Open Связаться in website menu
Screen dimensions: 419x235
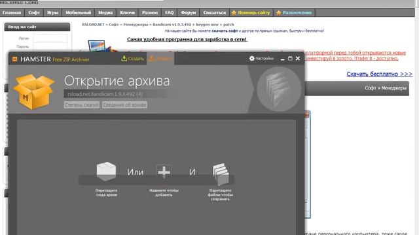pos(215,12)
